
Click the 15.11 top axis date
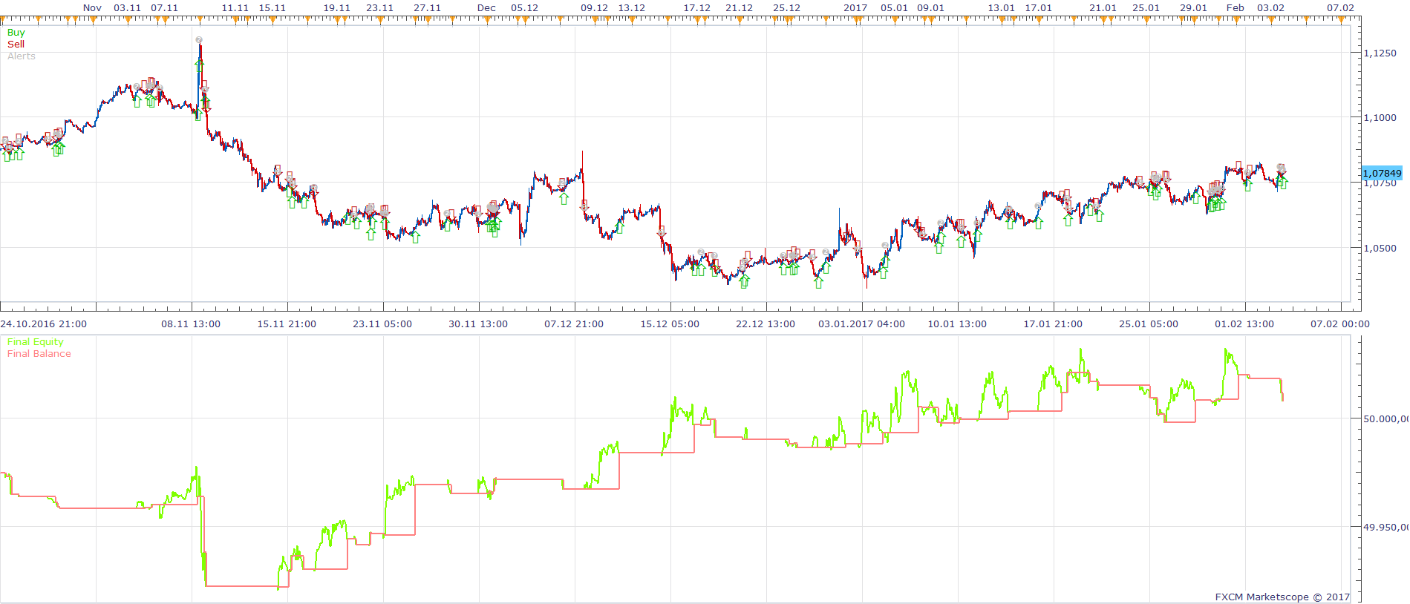pyautogui.click(x=272, y=8)
